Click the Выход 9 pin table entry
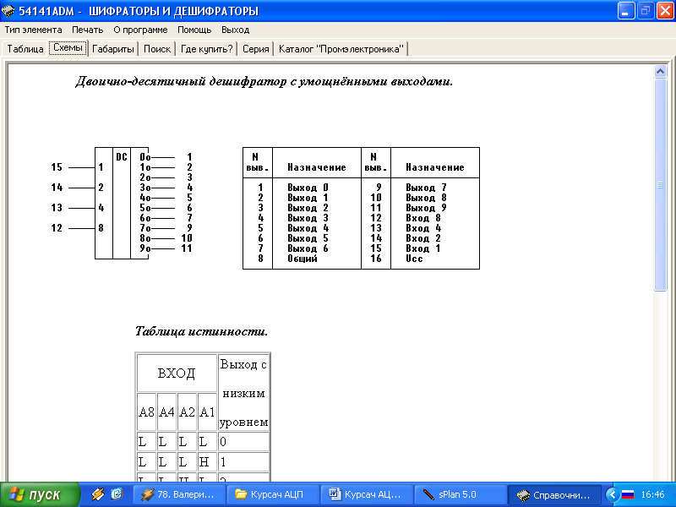 (426, 208)
